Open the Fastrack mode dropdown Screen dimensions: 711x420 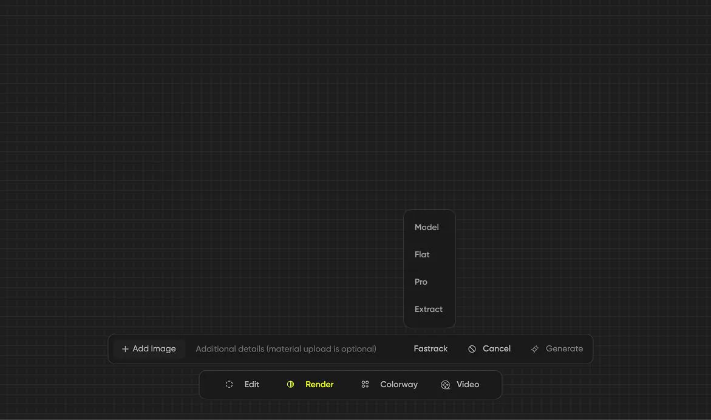coord(430,349)
